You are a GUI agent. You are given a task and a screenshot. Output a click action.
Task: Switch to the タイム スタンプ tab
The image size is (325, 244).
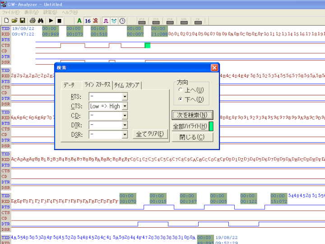click(x=127, y=85)
